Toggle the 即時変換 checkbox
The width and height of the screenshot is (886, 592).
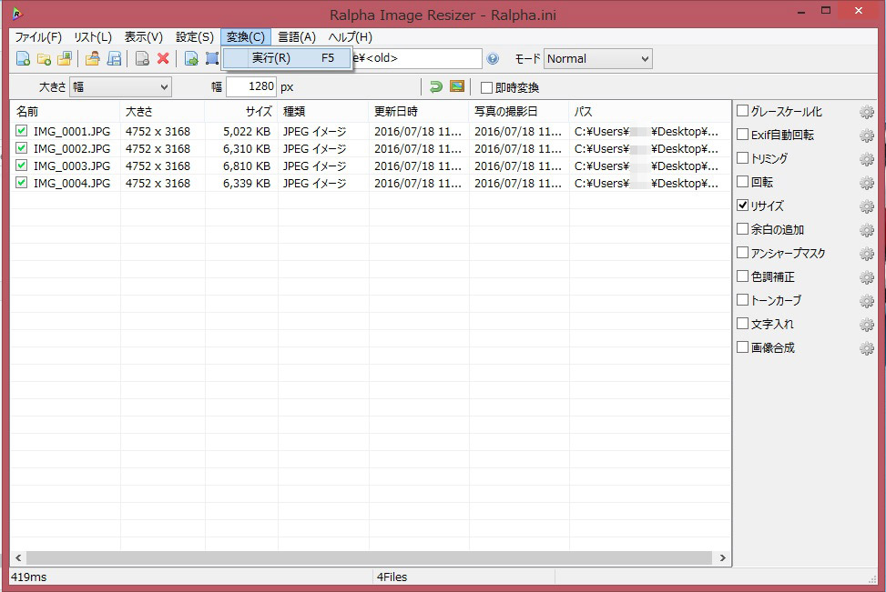tap(486, 88)
